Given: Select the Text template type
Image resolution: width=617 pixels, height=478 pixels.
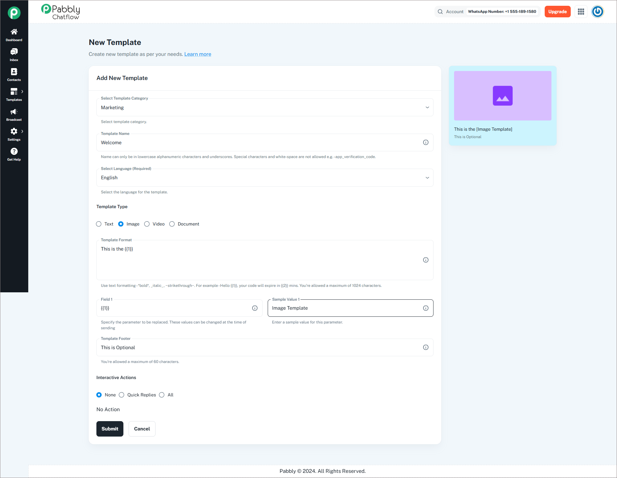Looking at the screenshot, I should (x=99, y=224).
